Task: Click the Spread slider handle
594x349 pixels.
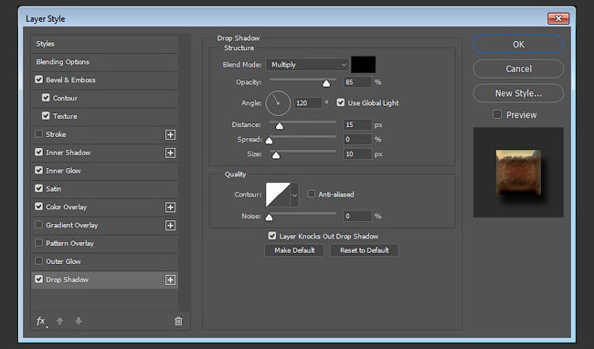Action: pos(269,141)
